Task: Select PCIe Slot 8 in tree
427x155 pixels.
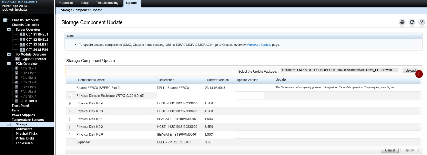Action: tap(28, 101)
